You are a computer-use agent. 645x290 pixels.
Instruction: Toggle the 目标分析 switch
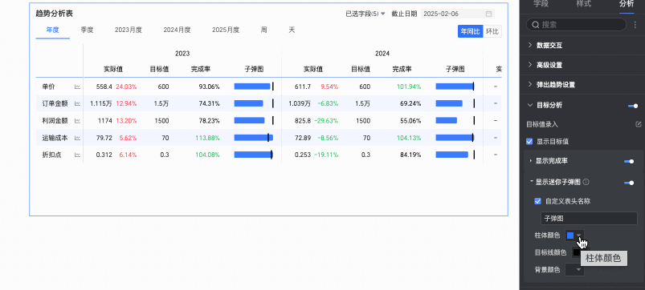pos(633,106)
